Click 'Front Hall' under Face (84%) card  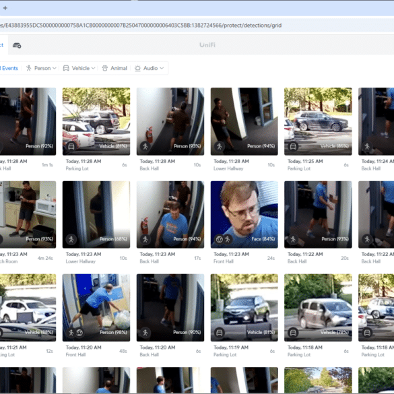tap(224, 261)
